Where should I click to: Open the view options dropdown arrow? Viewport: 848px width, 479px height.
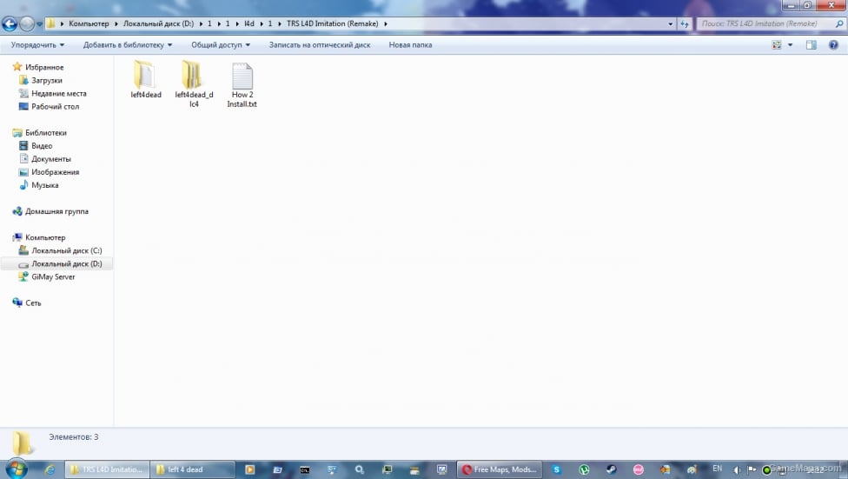pyautogui.click(x=790, y=45)
